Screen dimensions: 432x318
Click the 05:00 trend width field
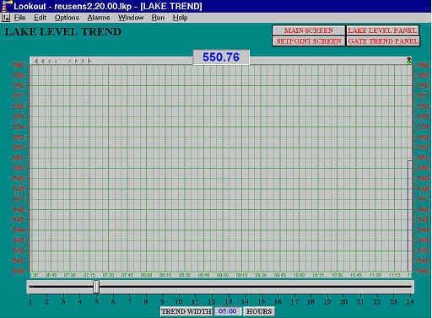tap(228, 311)
